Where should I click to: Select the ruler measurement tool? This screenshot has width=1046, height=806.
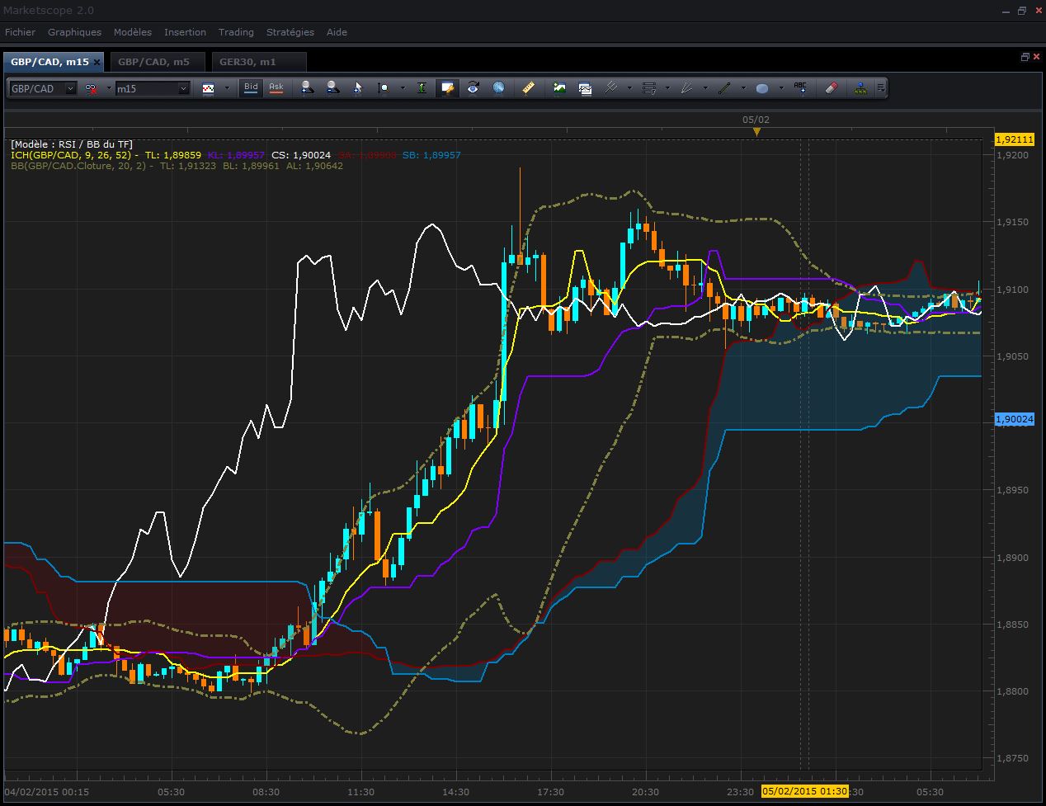coord(529,87)
